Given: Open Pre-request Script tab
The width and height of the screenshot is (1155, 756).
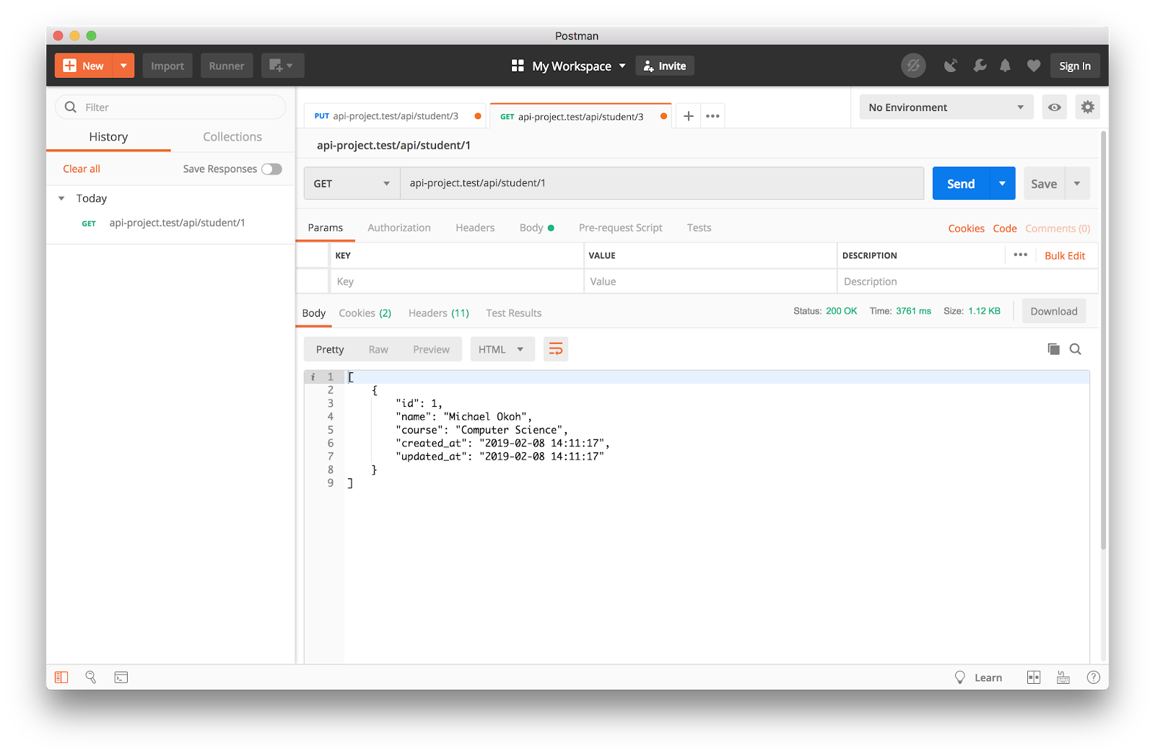Looking at the screenshot, I should pos(621,228).
